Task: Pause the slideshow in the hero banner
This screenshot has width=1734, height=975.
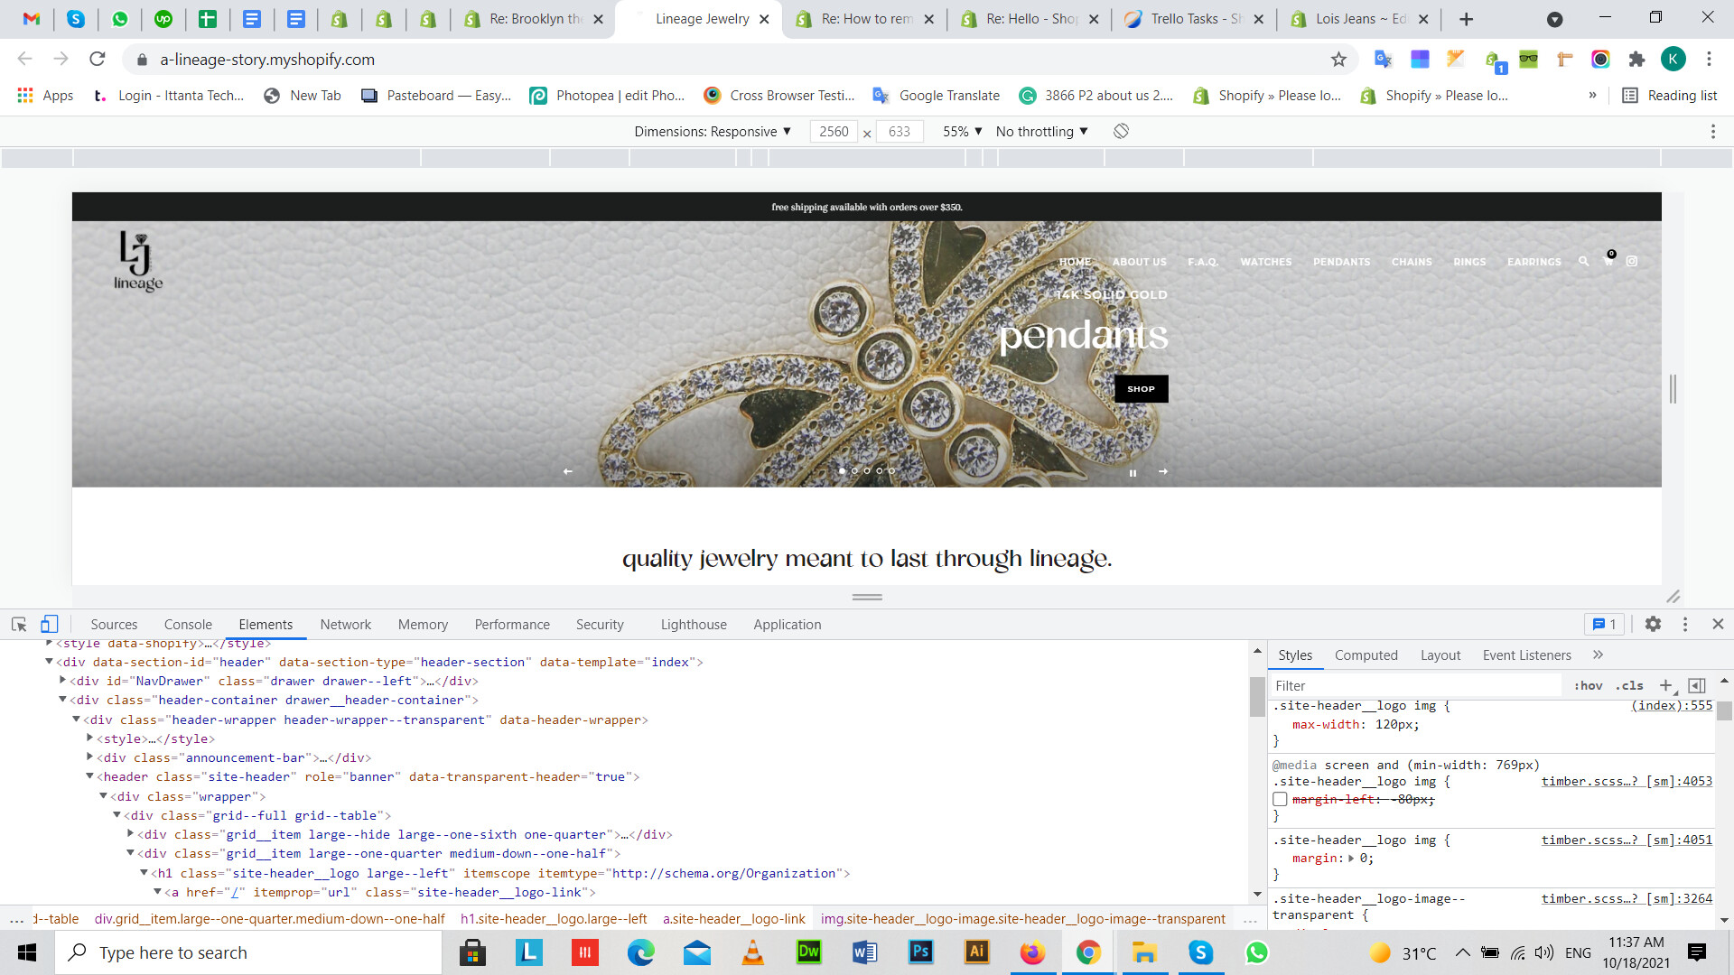Action: point(1133,472)
